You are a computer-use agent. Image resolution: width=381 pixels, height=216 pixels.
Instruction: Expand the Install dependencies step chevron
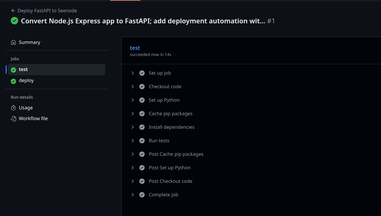click(x=133, y=127)
